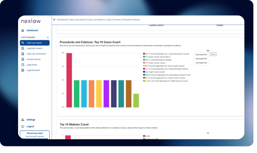Click the Legal Research icon

pos(23,70)
